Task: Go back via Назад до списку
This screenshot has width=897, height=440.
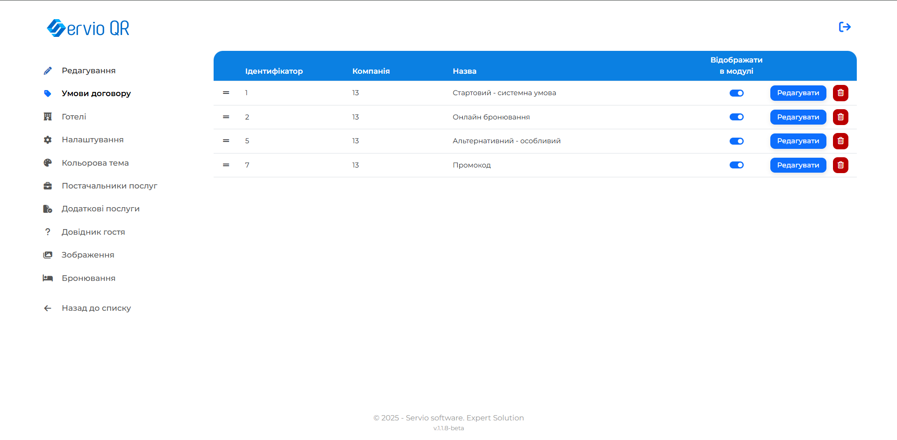Action: tap(96, 308)
